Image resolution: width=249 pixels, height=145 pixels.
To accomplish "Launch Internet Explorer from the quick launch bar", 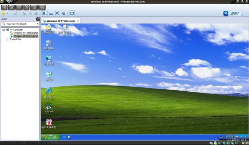I will pos(64,137).
